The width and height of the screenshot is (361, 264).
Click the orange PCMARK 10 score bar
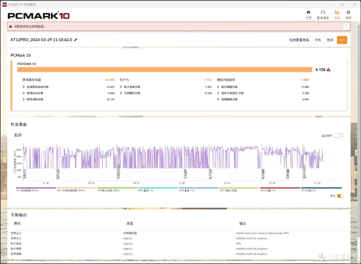tap(164, 69)
